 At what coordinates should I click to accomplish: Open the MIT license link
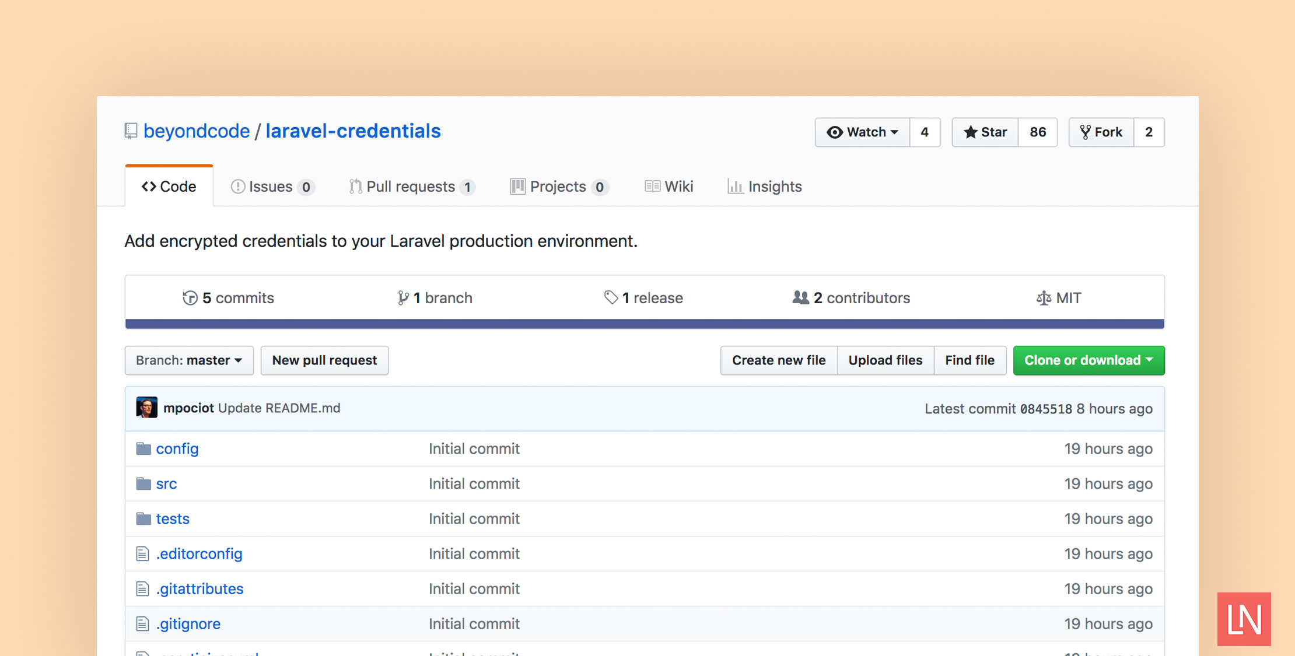click(1059, 298)
